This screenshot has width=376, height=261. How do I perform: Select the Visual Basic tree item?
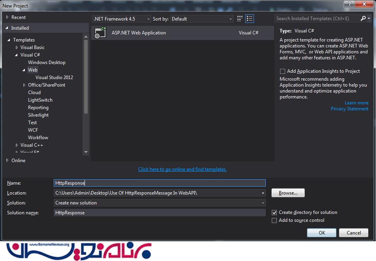[x=32, y=47]
